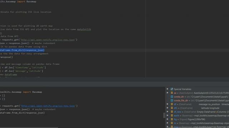Expand the df1 DataFrame variable
Screen dimensions: 229x128
coord(167,108)
